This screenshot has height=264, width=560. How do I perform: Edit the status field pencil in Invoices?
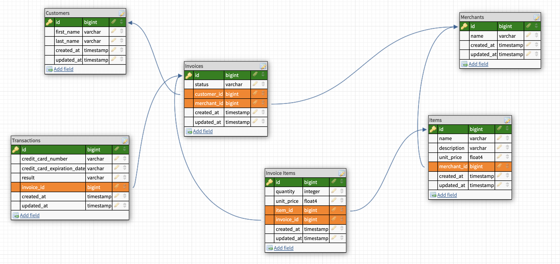pyautogui.click(x=255, y=84)
